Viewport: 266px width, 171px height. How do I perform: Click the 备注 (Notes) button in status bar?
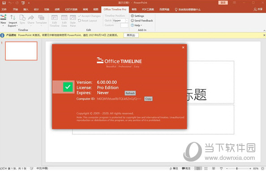click(x=174, y=168)
